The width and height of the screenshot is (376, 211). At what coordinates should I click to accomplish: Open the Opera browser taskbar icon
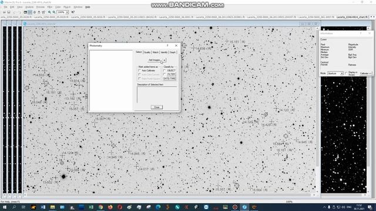click(x=120, y=207)
